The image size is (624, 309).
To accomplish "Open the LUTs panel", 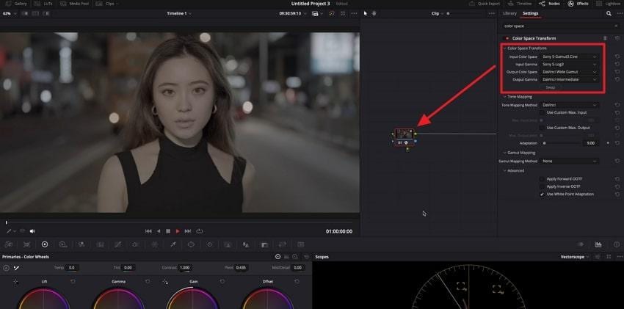I will point(42,4).
